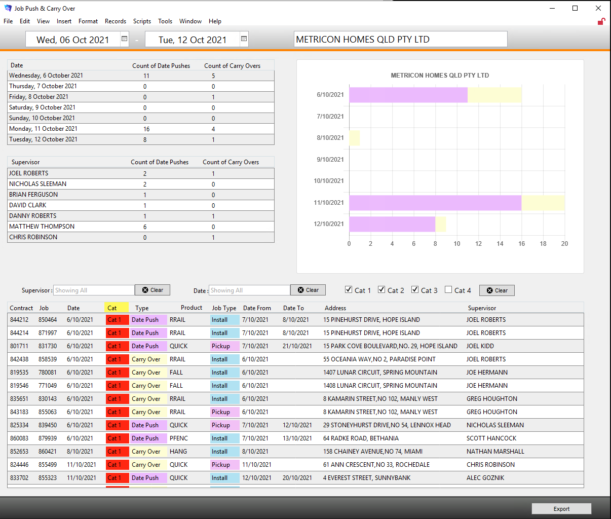Click the date 21/10/2021 in the Date To column

pyautogui.click(x=297, y=346)
